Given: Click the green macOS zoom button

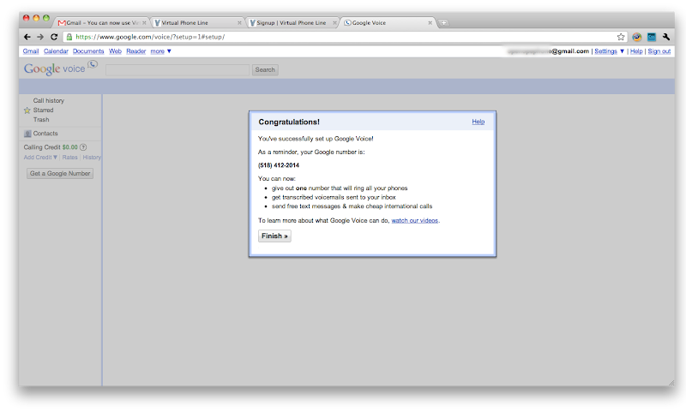Looking at the screenshot, I should tap(46, 18).
